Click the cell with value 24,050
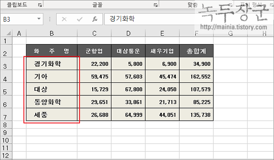The image size is (274, 160). click(x=162, y=89)
